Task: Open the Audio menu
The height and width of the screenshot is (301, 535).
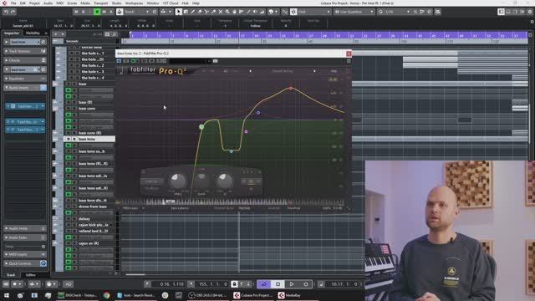Action: point(48,3)
